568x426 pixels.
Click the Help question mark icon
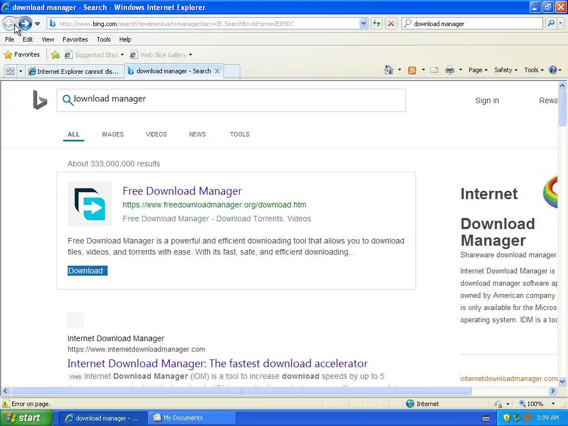click(553, 70)
